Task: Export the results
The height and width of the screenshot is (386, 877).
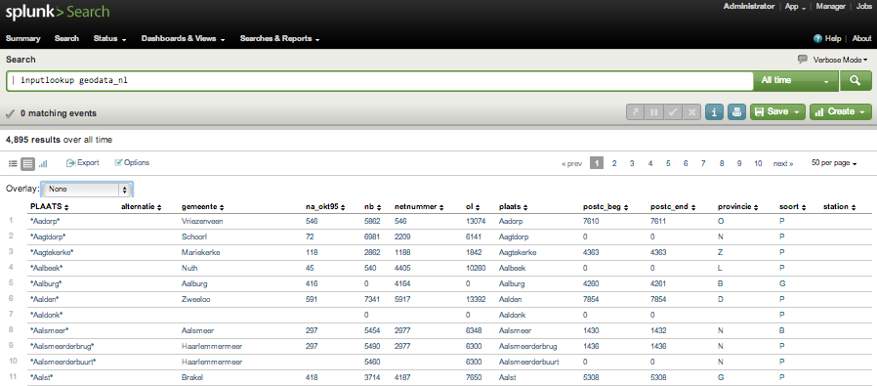Action: point(83,163)
